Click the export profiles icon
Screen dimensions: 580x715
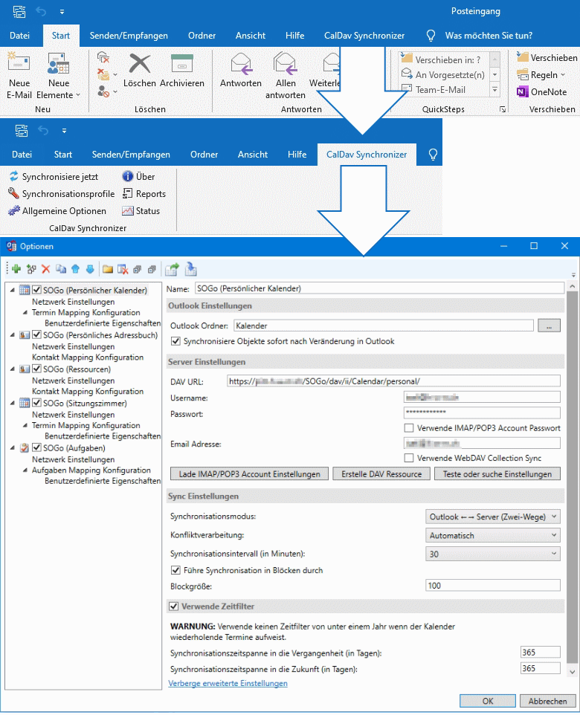tap(172, 269)
